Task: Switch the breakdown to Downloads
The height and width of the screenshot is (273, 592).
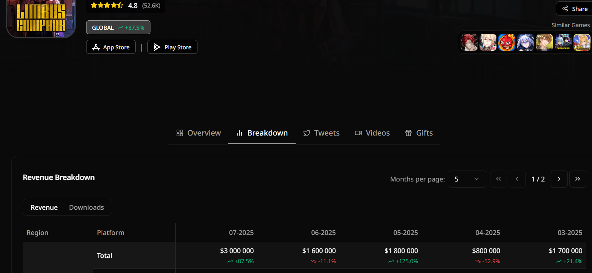Action: click(87, 207)
